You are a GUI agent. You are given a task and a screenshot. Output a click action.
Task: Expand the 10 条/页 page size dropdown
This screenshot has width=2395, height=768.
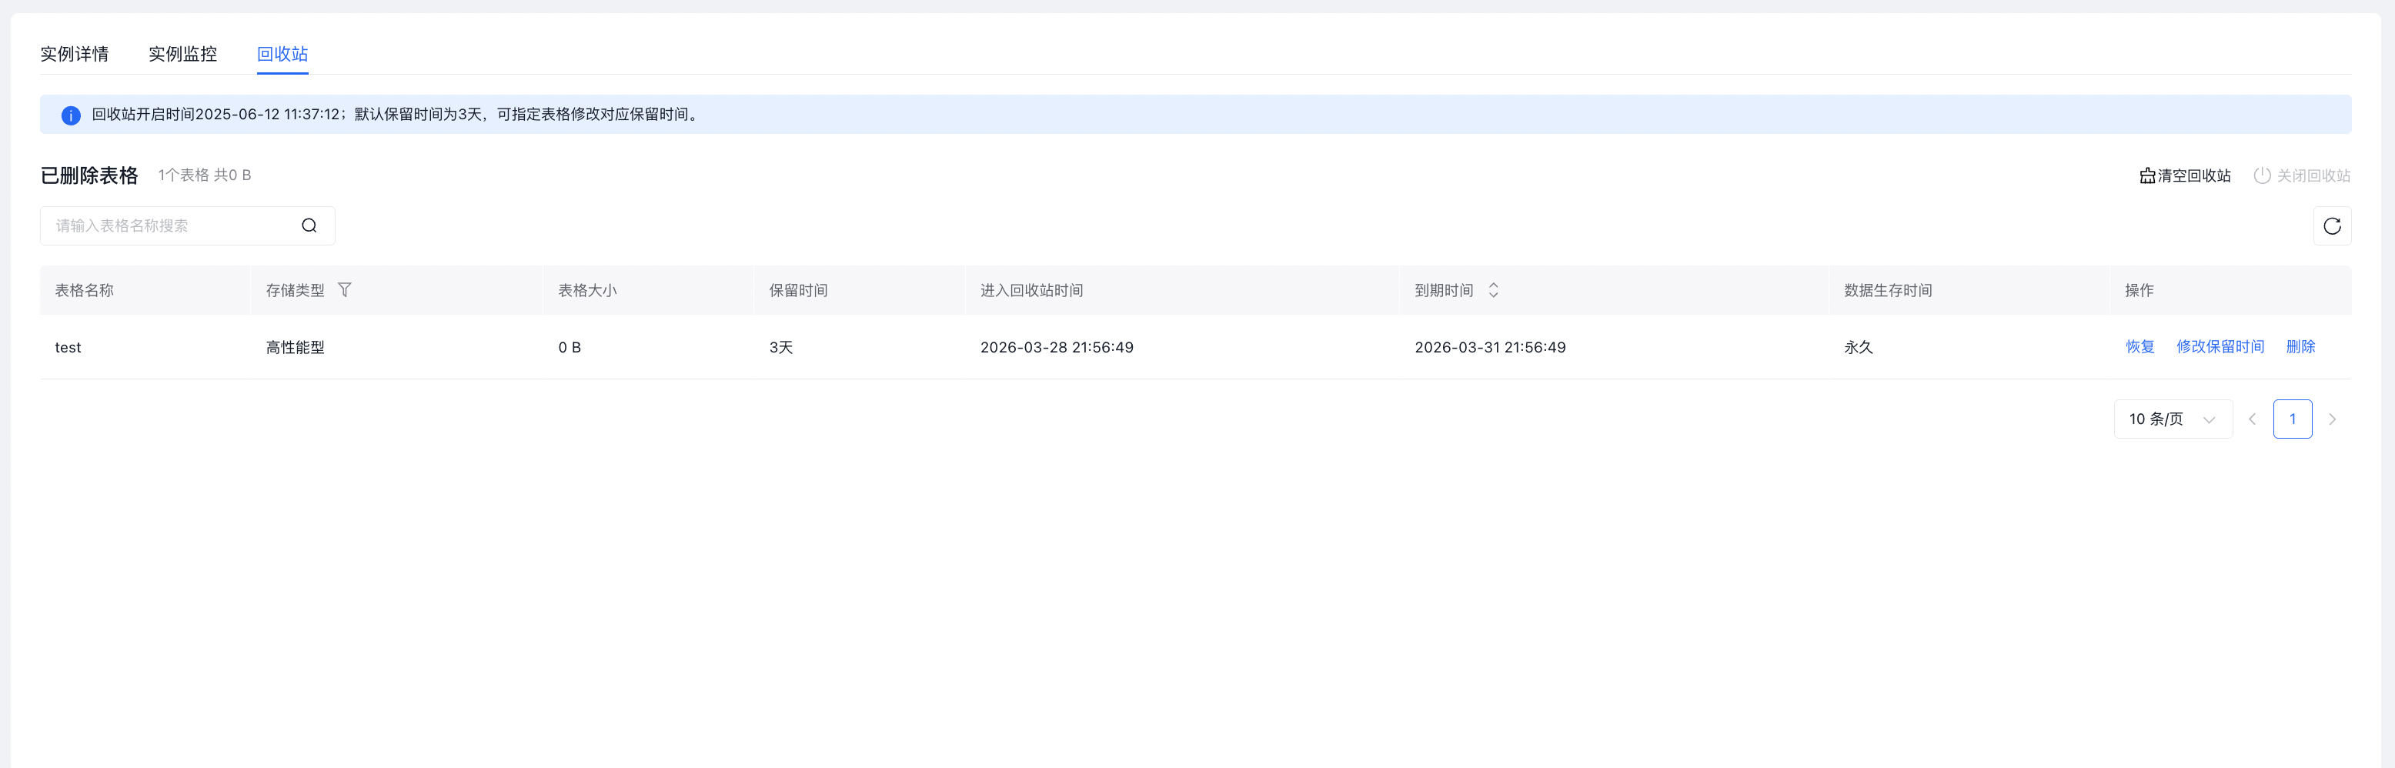pyautogui.click(x=2172, y=419)
